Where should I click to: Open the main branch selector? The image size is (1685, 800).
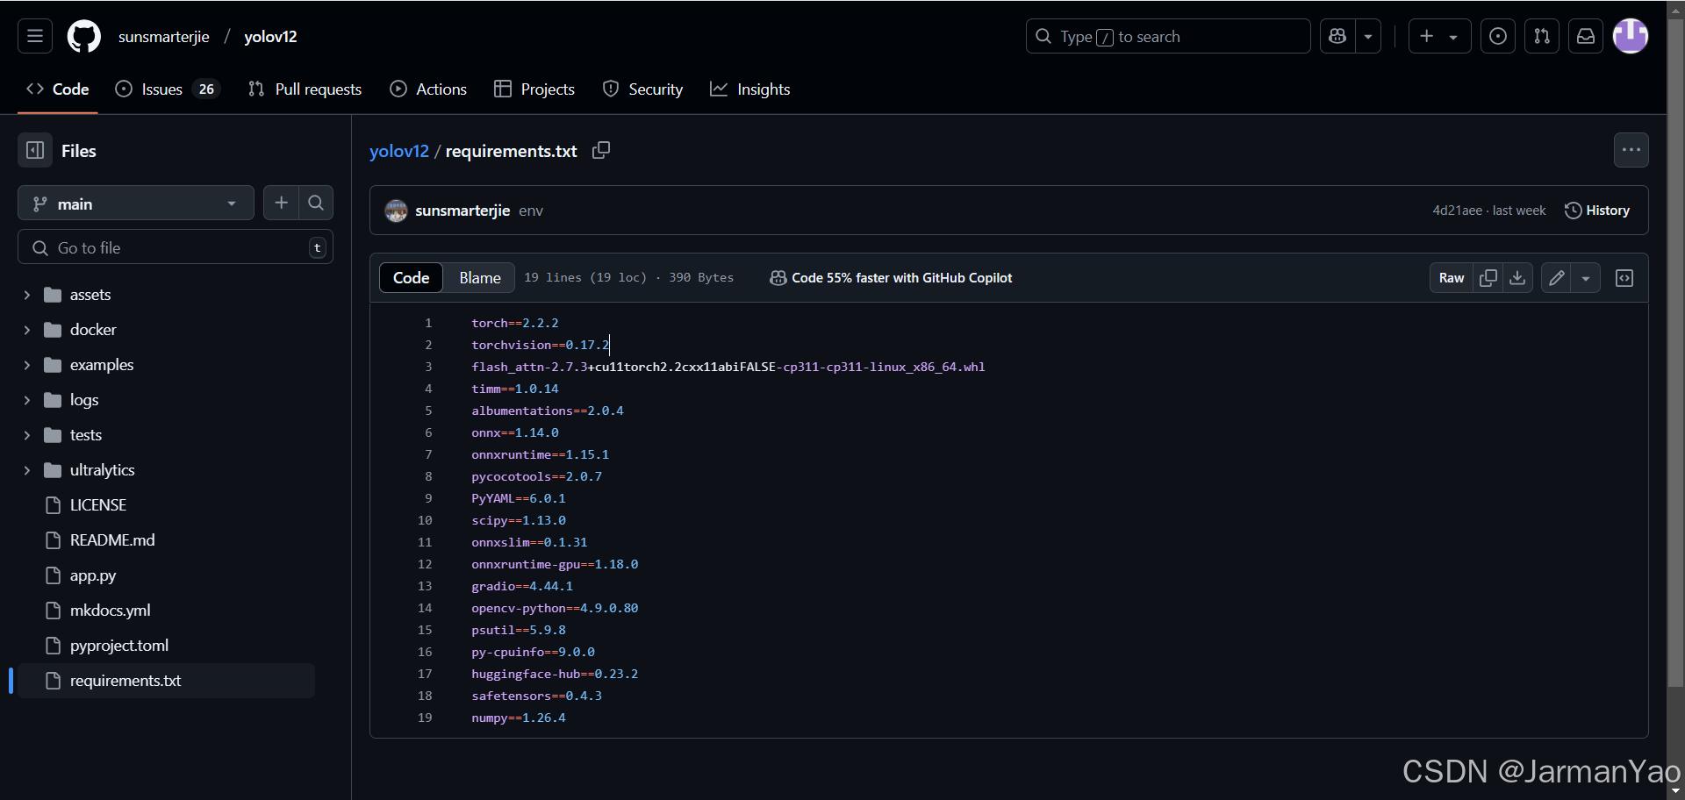(x=136, y=204)
